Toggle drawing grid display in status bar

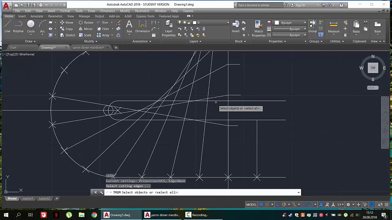[261, 204]
